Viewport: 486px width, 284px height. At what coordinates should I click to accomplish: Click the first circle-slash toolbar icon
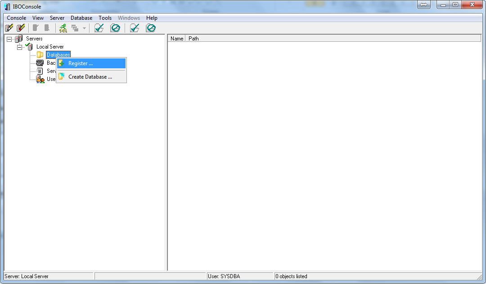pos(115,28)
